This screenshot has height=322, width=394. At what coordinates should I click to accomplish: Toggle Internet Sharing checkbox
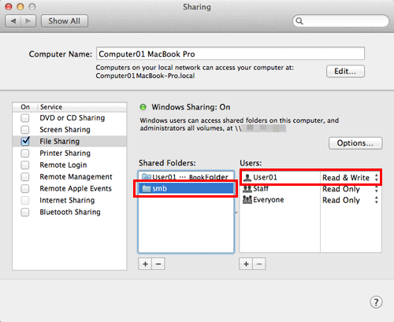tap(25, 201)
